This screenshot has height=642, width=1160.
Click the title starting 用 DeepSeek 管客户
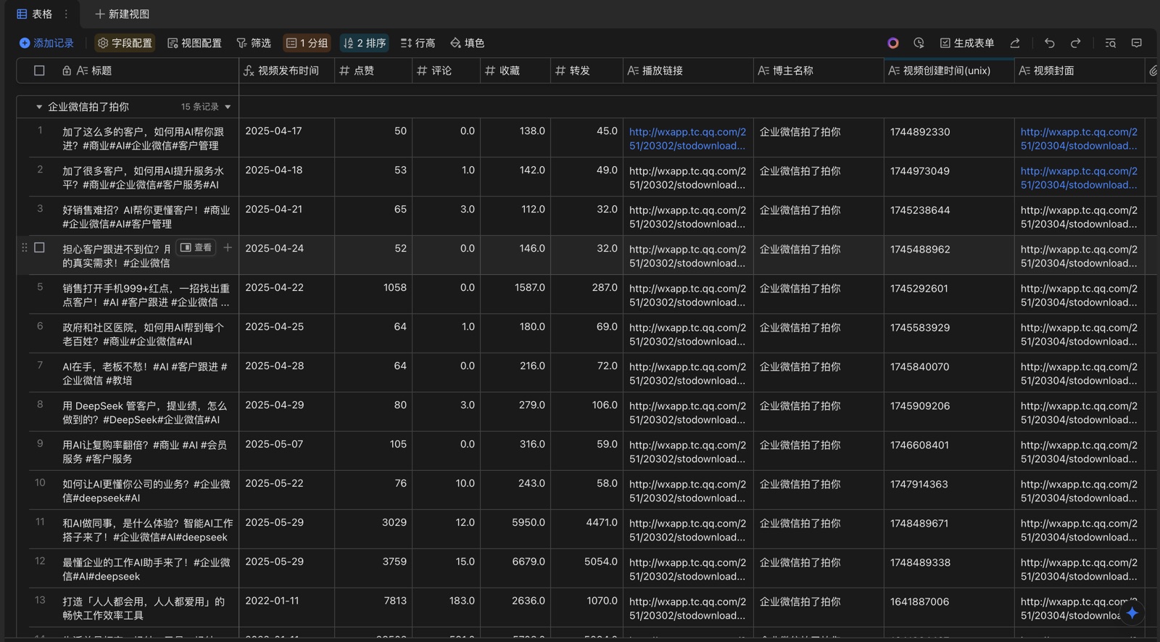[x=145, y=413]
